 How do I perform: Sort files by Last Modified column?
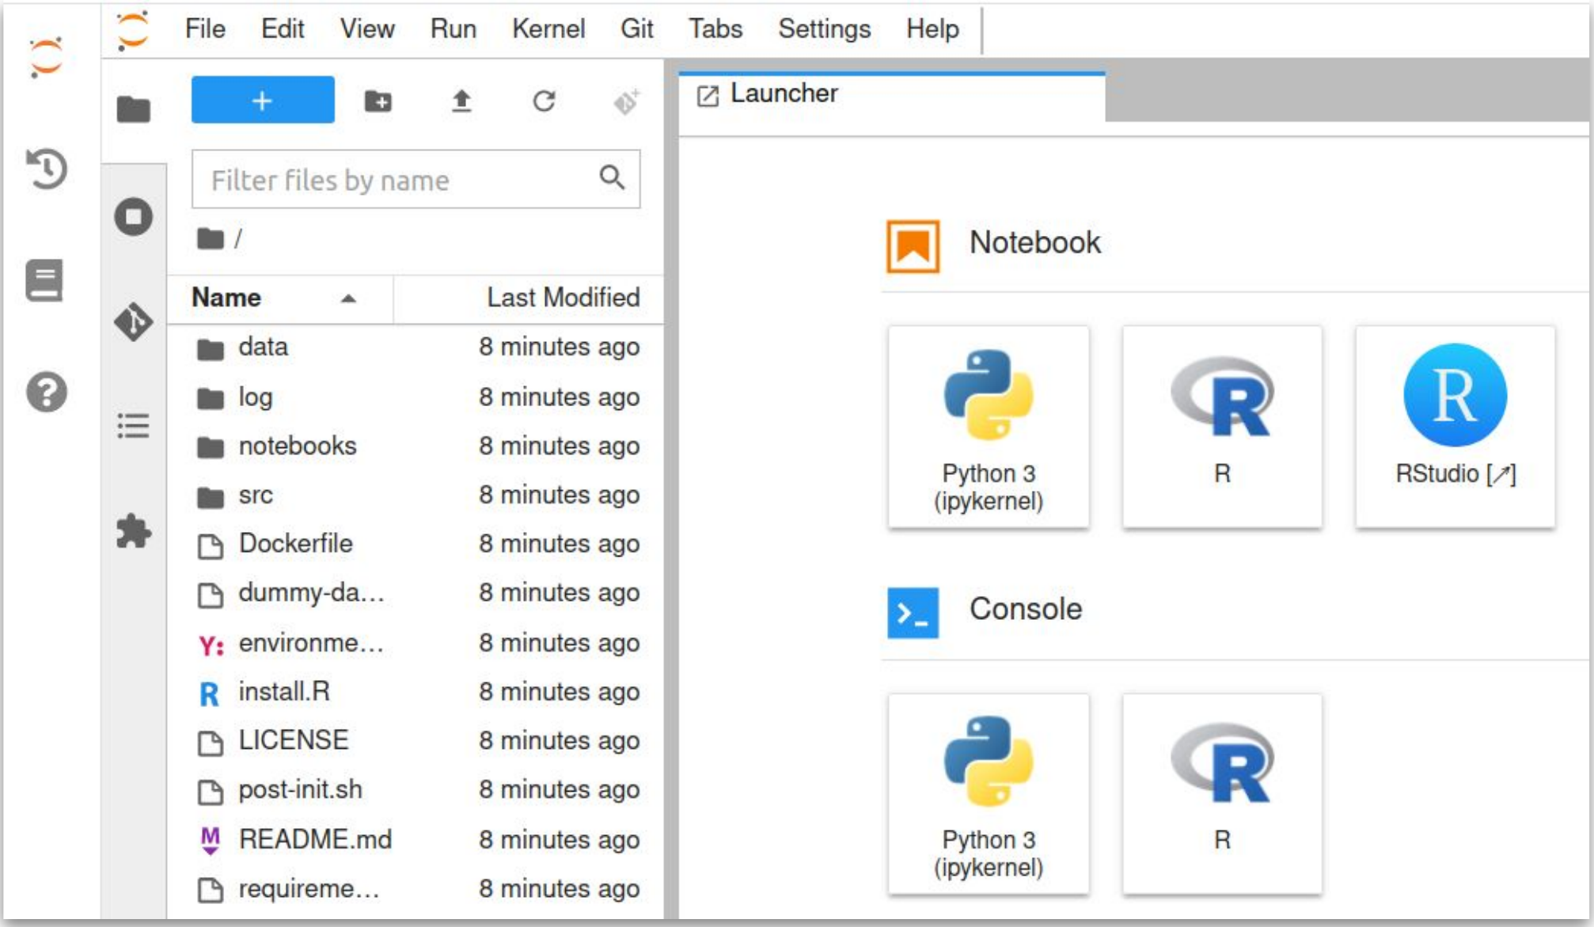point(562,298)
